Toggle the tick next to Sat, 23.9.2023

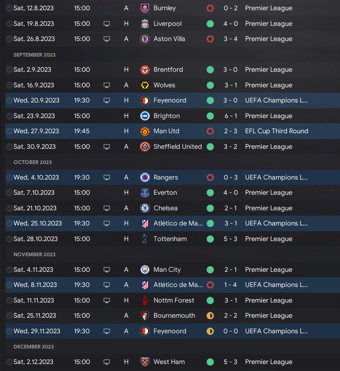click(x=9, y=116)
